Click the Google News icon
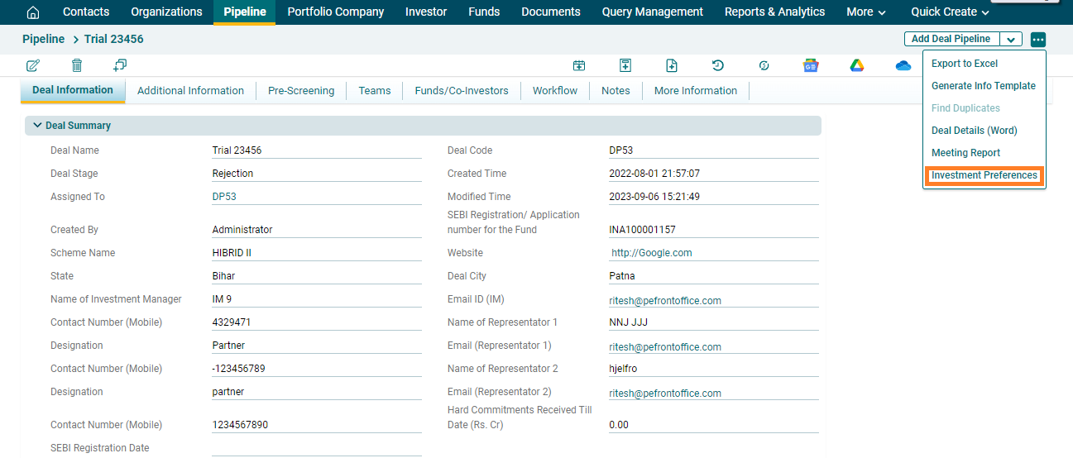The width and height of the screenshot is (1073, 458). 811,66
